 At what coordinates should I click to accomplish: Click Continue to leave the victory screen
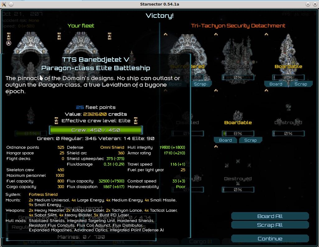click(x=270, y=239)
